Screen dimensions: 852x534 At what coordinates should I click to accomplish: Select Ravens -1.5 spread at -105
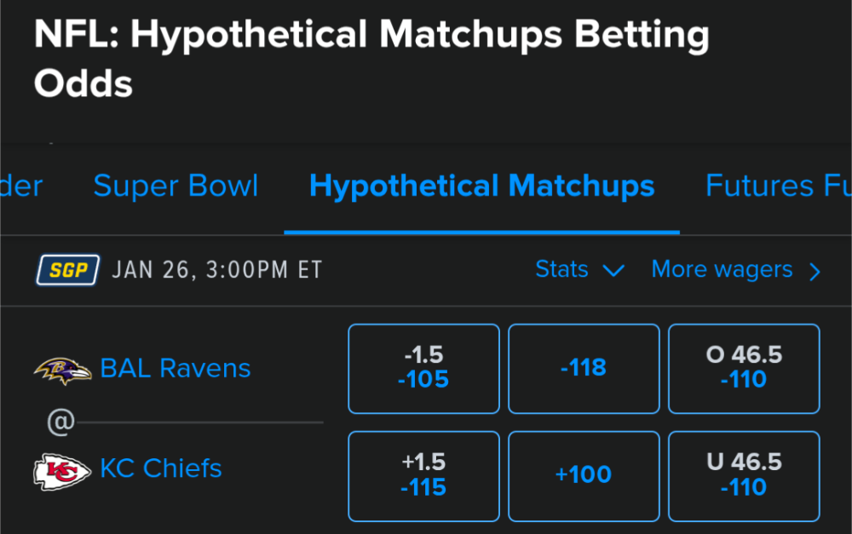423,369
